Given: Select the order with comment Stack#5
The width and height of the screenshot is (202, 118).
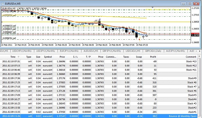Looking at the screenshot, I should [99, 95].
